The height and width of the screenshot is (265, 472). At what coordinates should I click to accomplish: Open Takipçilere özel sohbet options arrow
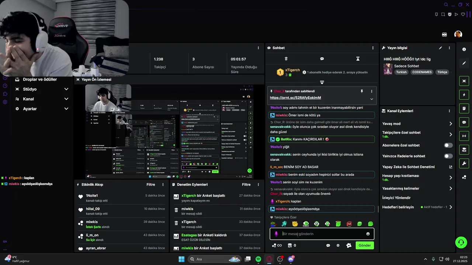pos(451,134)
